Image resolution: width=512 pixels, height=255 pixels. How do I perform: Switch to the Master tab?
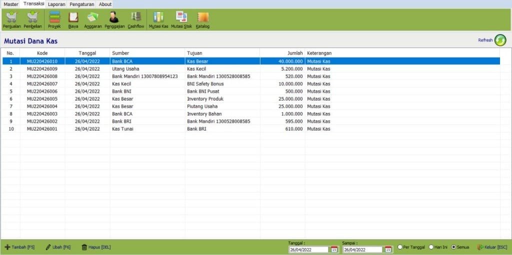tap(11, 4)
